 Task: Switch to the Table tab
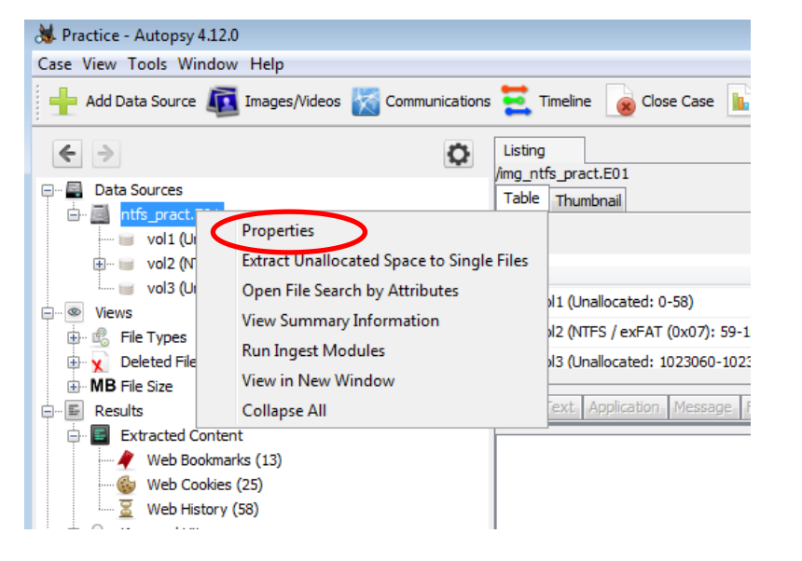(x=521, y=198)
